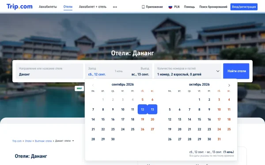Click the Приложение phone icon

pos(143,7)
